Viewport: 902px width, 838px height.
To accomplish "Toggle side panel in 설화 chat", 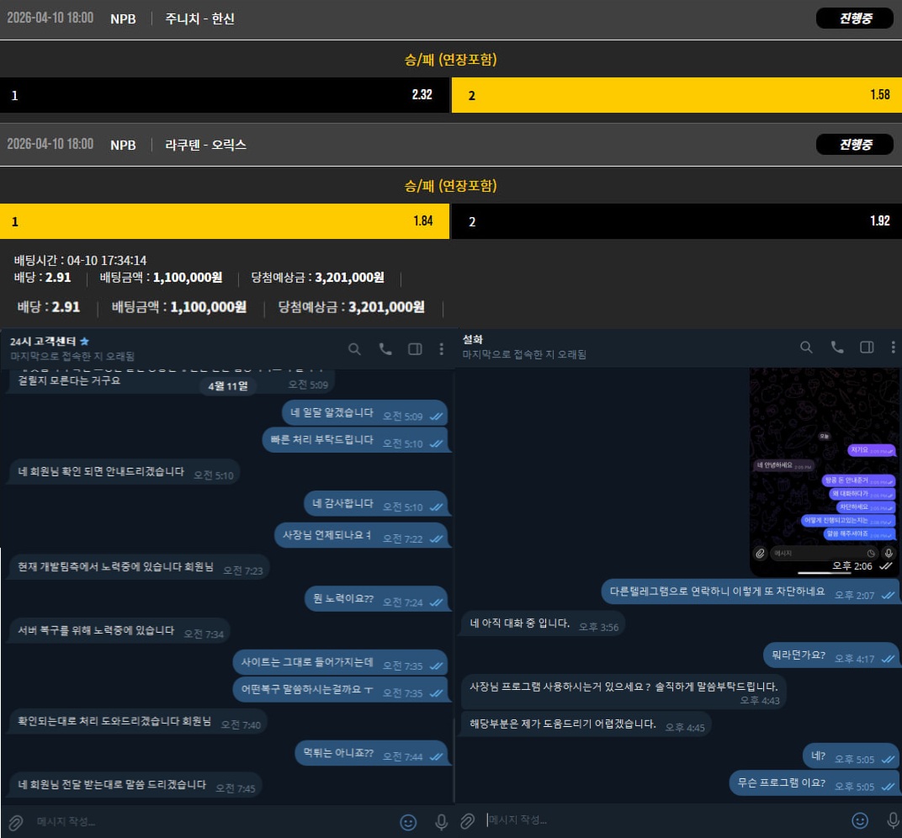I will [x=867, y=347].
